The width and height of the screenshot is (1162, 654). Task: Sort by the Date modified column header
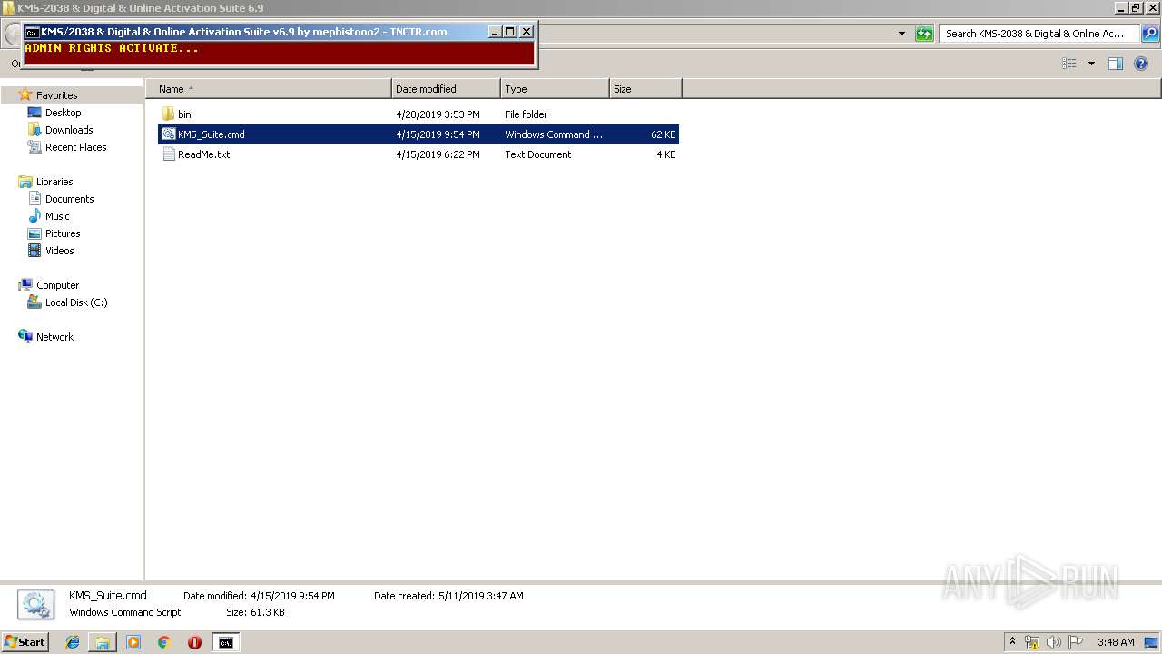446,89
